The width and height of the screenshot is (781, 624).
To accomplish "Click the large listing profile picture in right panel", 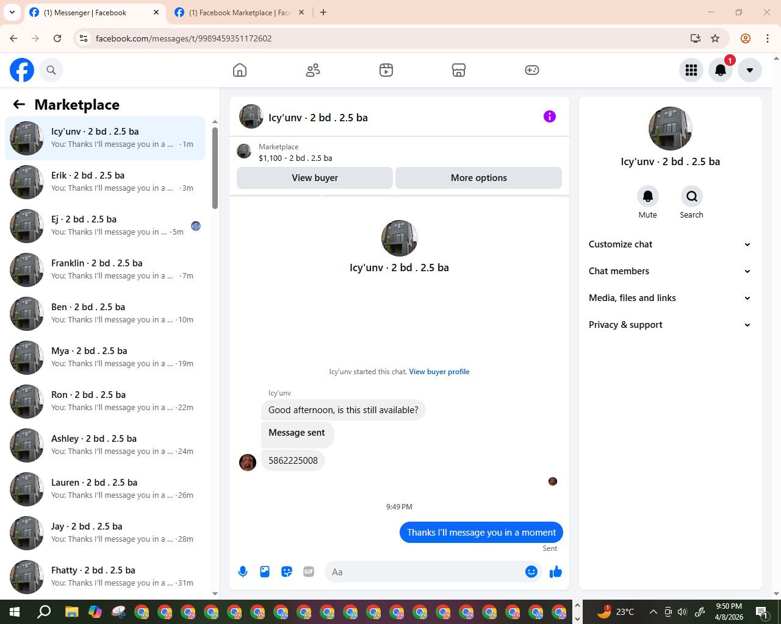I will pyautogui.click(x=671, y=129).
